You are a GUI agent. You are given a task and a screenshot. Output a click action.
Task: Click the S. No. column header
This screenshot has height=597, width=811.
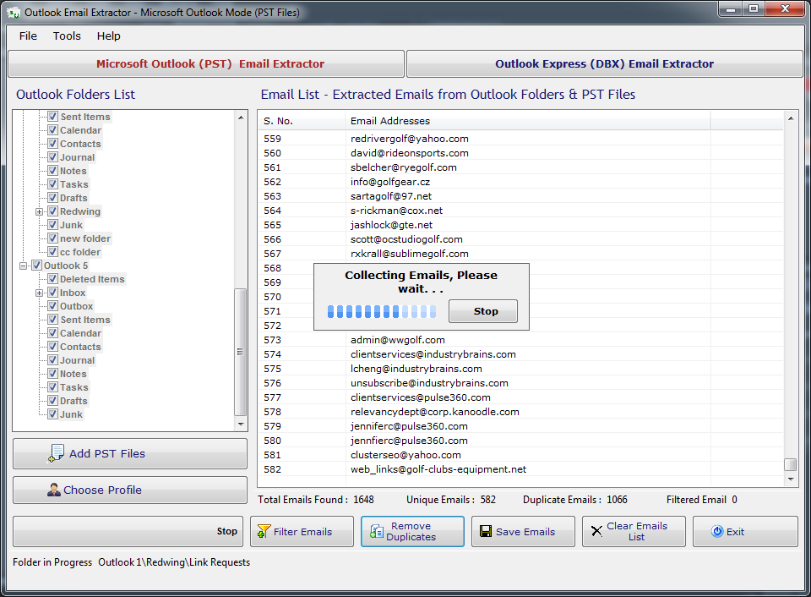302,121
